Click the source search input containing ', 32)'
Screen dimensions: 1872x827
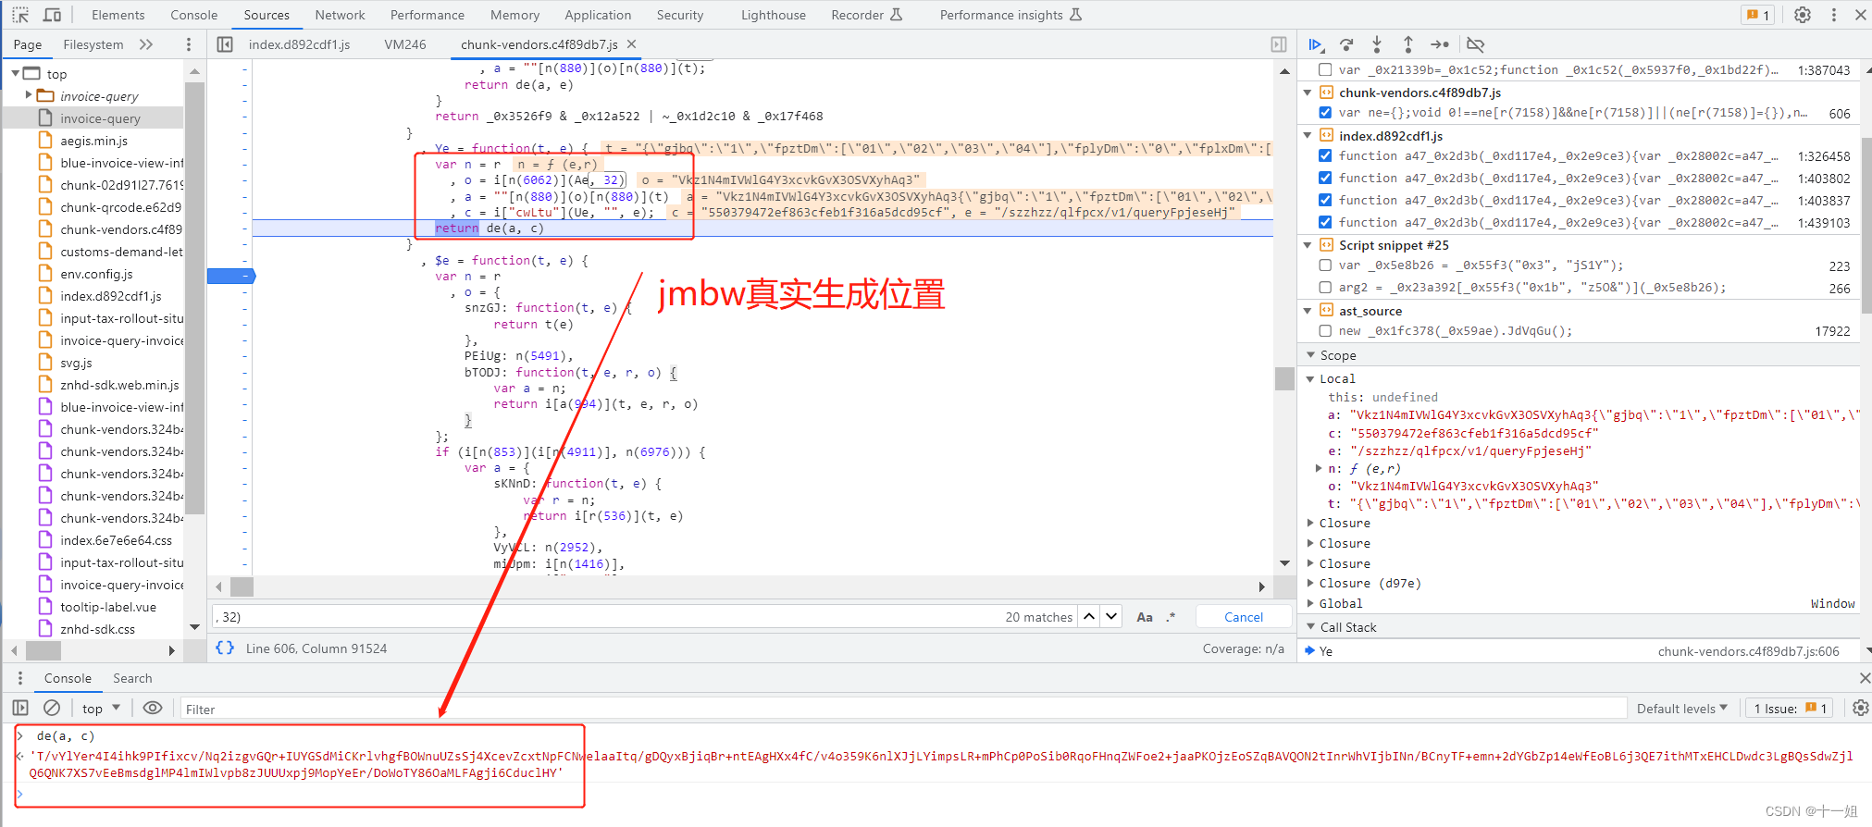(606, 617)
